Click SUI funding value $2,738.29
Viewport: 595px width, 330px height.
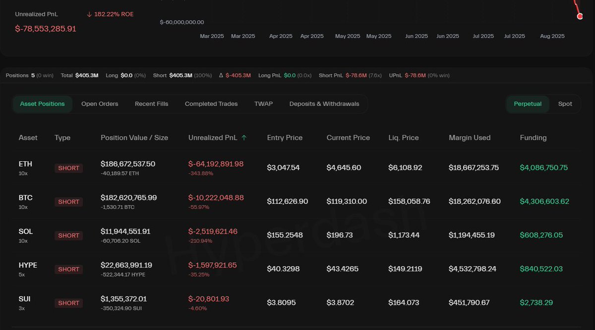(536, 302)
